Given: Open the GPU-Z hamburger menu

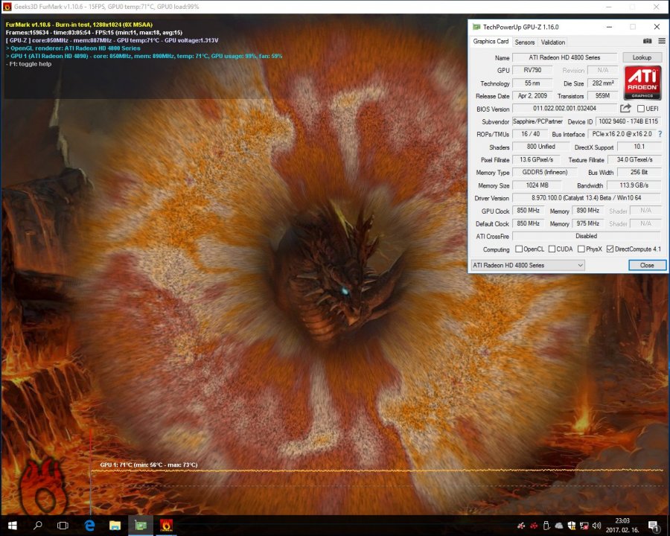Looking at the screenshot, I should (x=662, y=41).
